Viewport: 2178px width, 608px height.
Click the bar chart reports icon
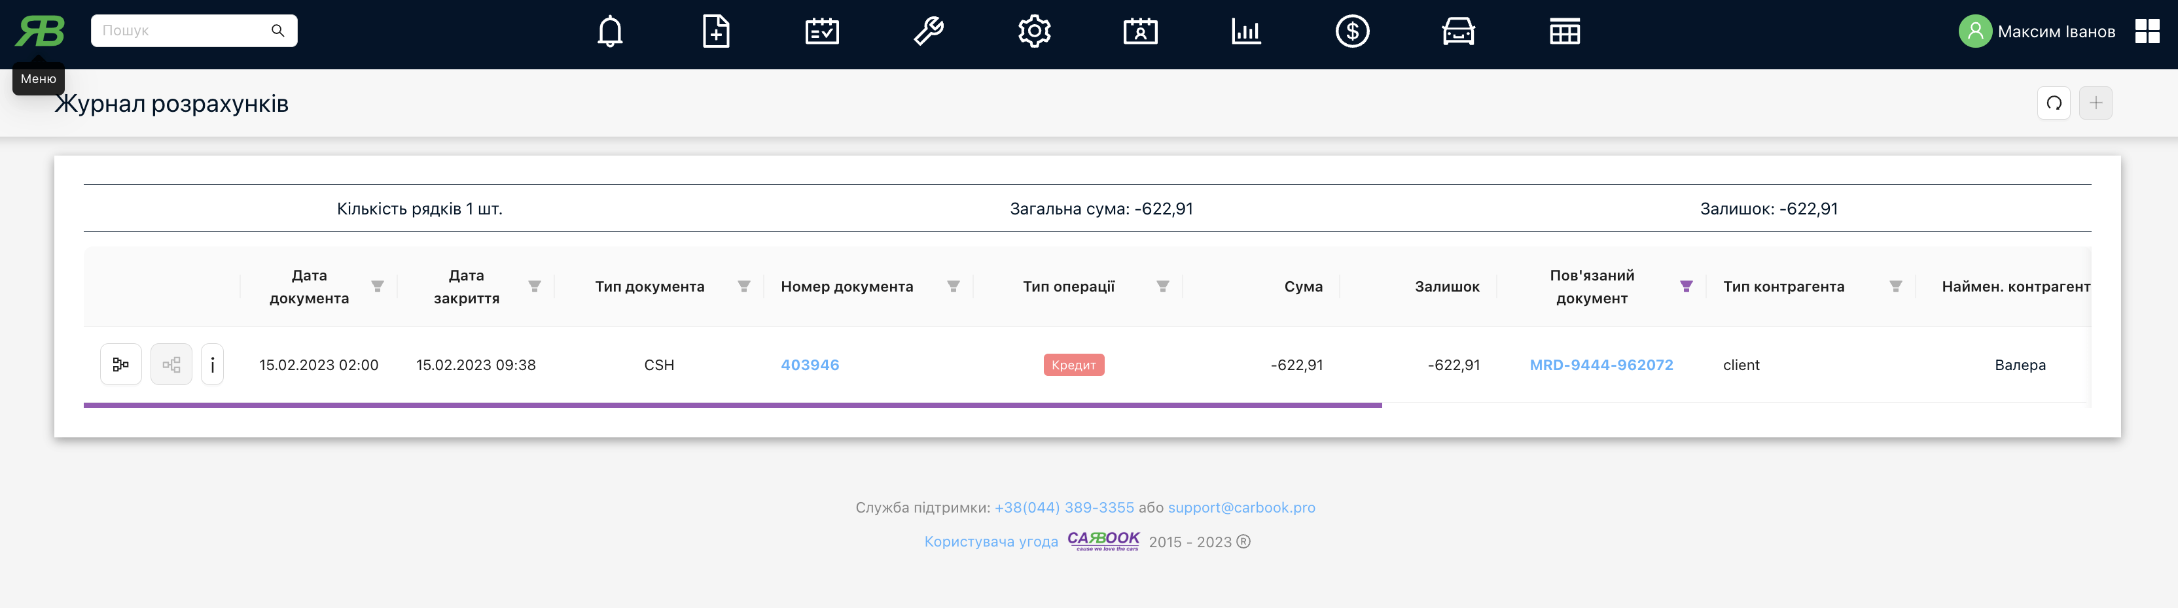click(x=1246, y=32)
